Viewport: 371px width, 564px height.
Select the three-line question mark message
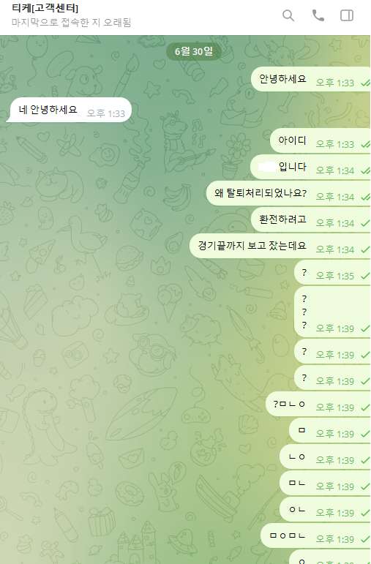pos(332,312)
